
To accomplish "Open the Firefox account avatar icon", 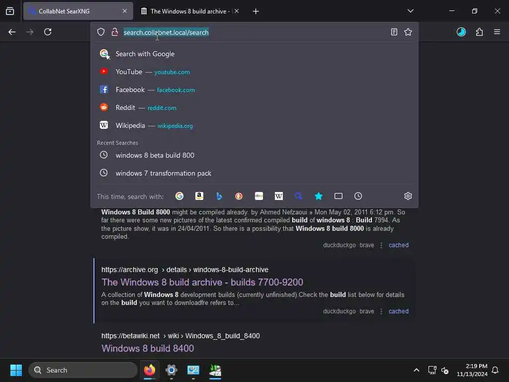I will point(461,32).
